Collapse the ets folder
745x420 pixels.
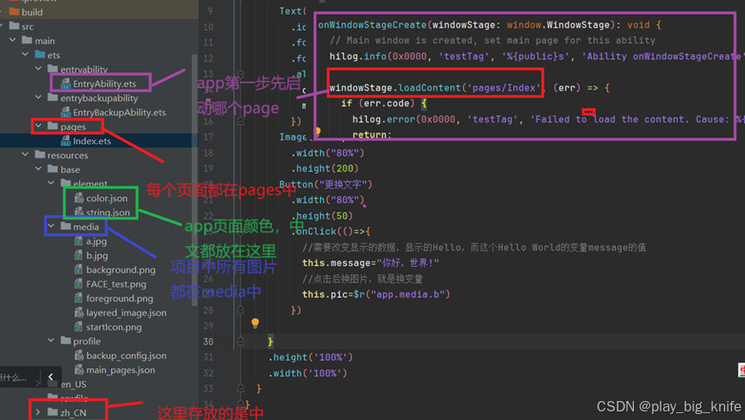point(26,54)
